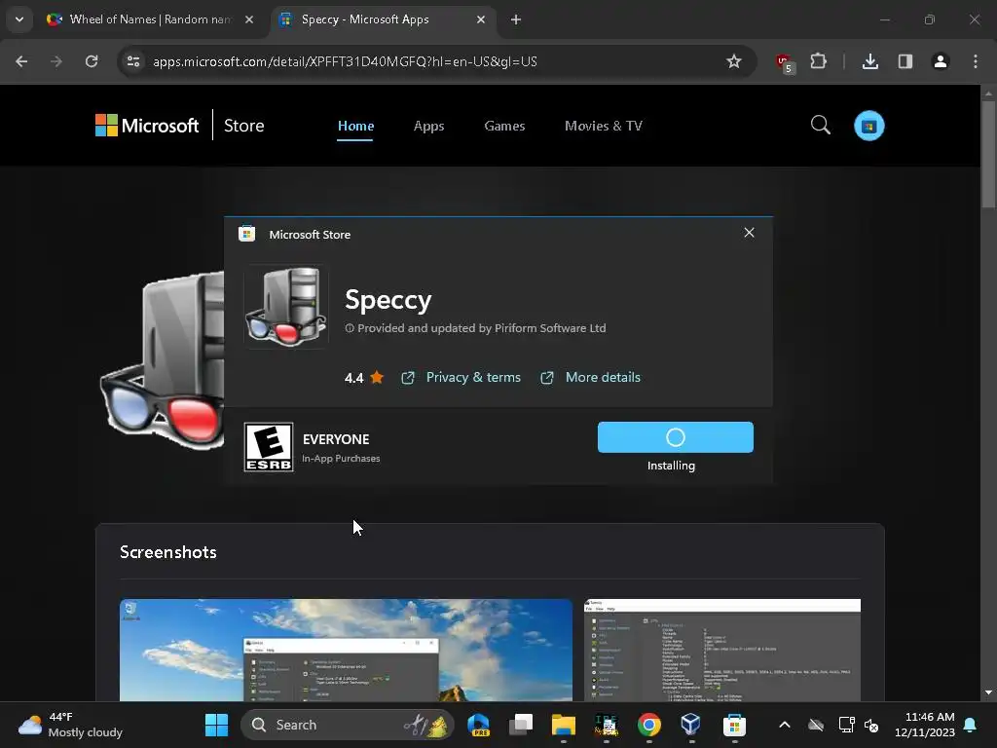Viewport: 997px width, 748px height.
Task: Click the Screenshots section heading
Action: click(x=167, y=552)
